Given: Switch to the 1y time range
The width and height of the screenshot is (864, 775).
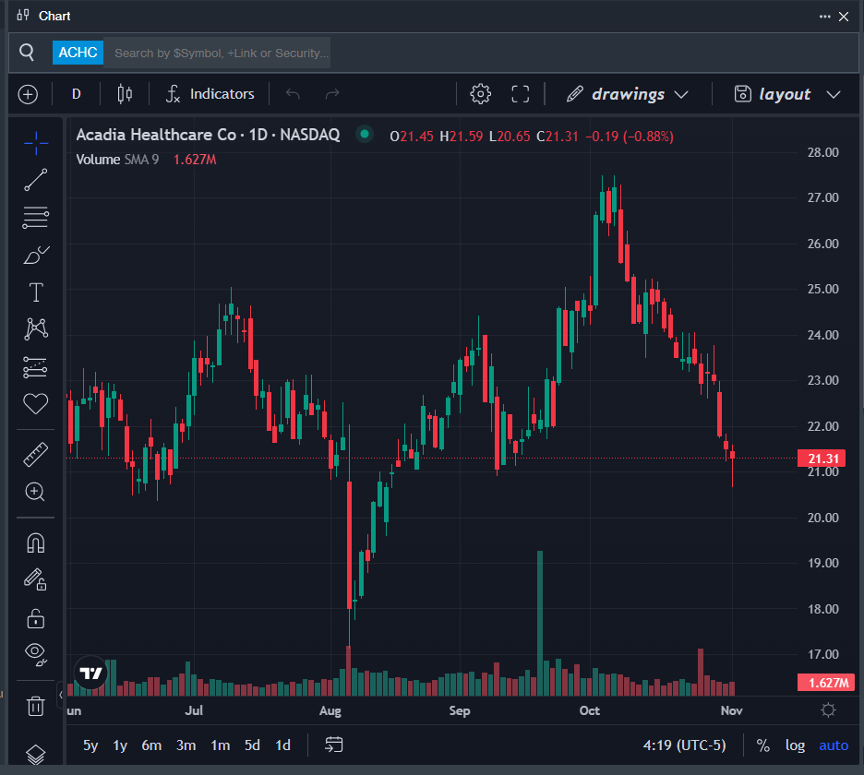Looking at the screenshot, I should (x=120, y=745).
